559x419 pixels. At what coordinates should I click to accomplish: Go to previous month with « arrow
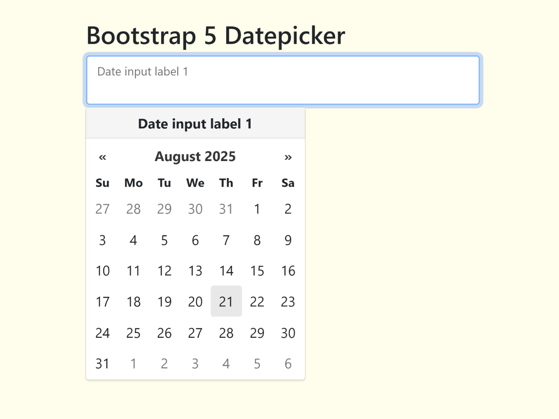click(x=102, y=157)
